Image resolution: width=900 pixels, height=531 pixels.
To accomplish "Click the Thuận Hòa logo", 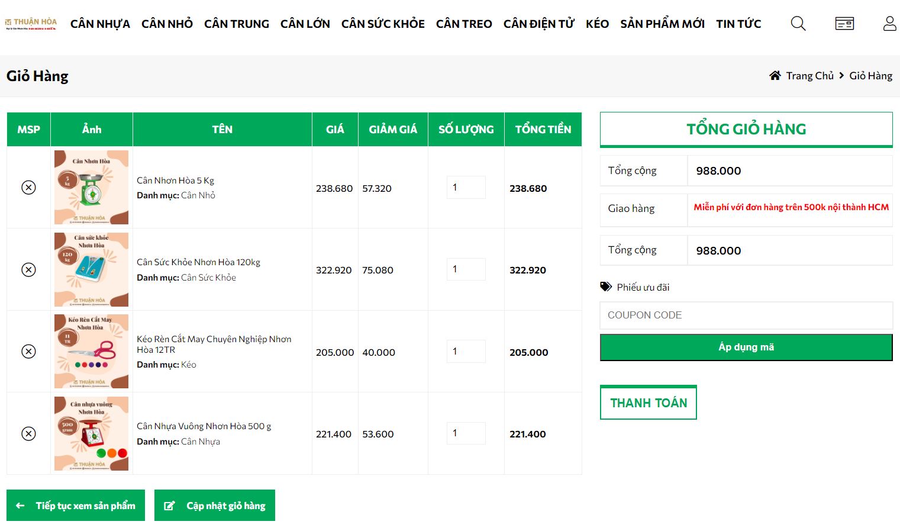I will tap(31, 24).
